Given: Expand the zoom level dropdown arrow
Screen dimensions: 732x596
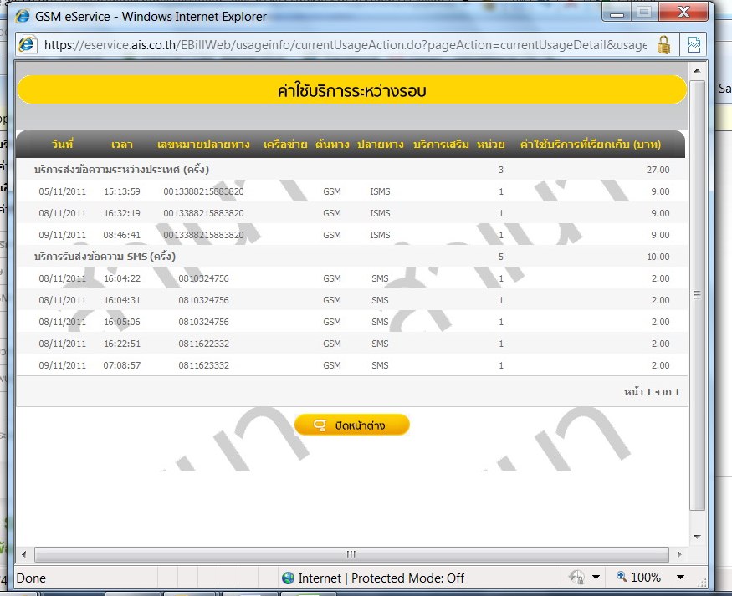Looking at the screenshot, I should 680,578.
